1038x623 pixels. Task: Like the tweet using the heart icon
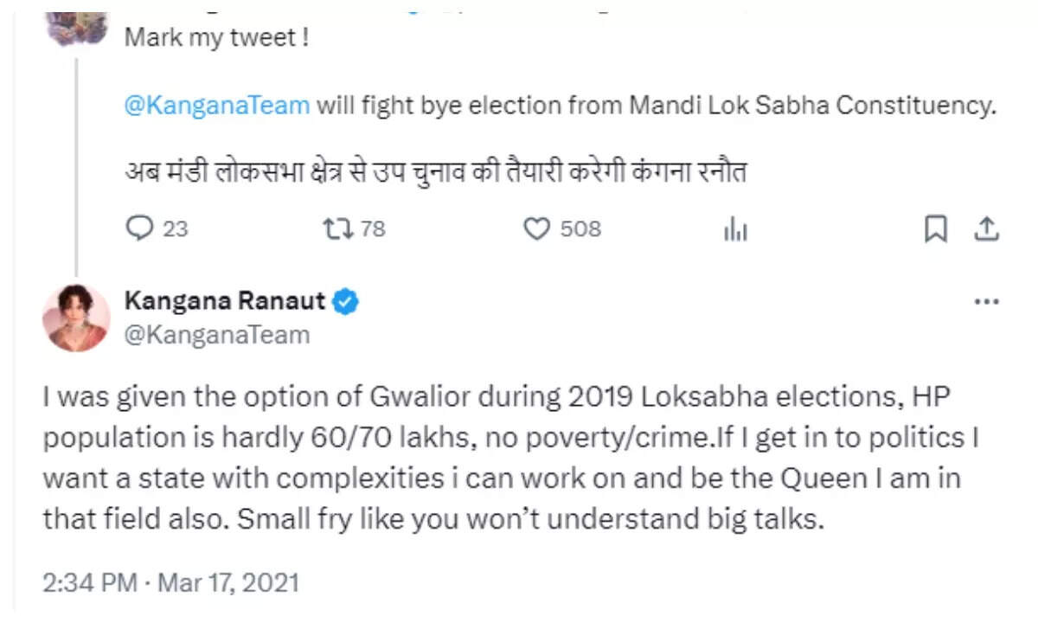click(x=538, y=228)
